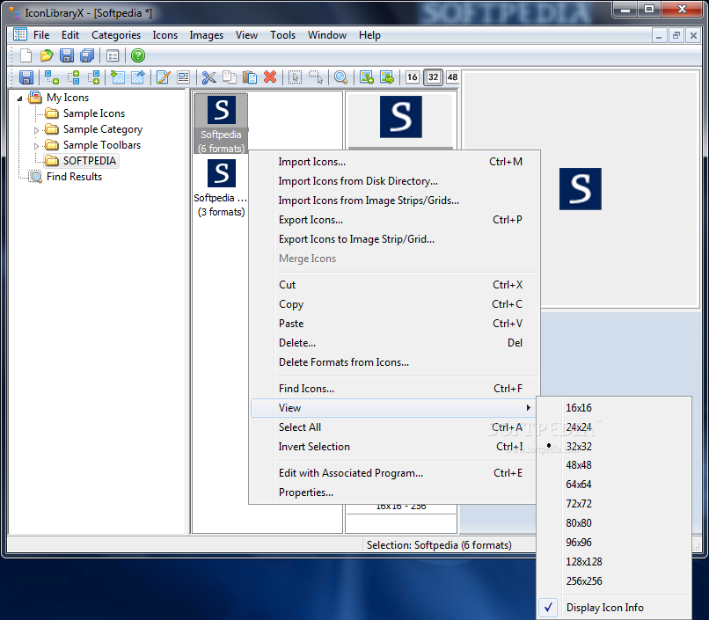Select the Sample Icons folder
Viewport: 709px width, 620px height.
(x=93, y=113)
